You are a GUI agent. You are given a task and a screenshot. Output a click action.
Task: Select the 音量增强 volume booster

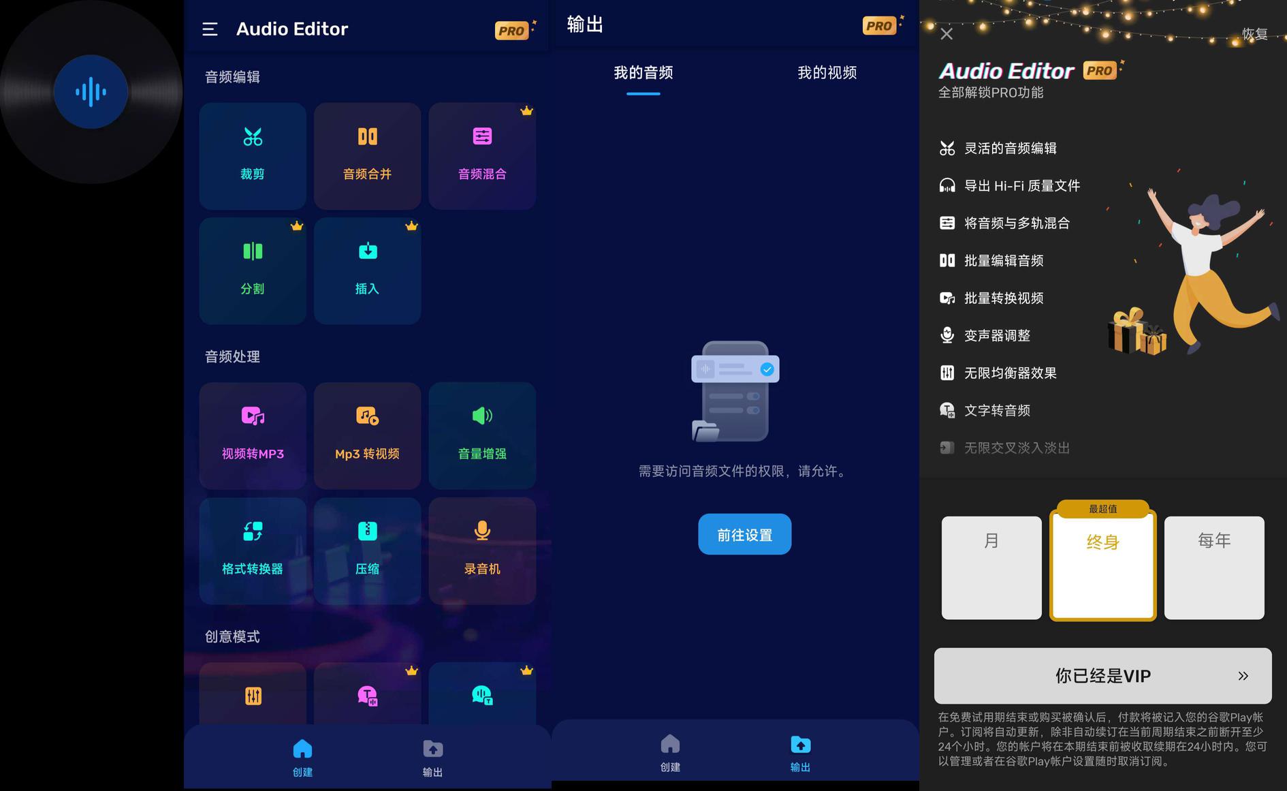[482, 435]
